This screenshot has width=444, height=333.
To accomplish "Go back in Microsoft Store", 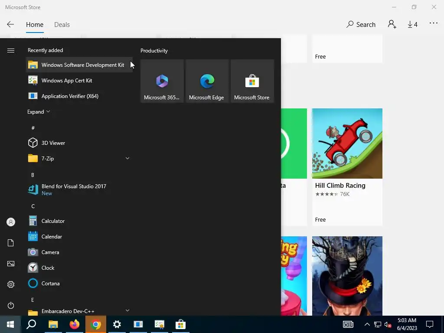I will pyautogui.click(x=10, y=24).
